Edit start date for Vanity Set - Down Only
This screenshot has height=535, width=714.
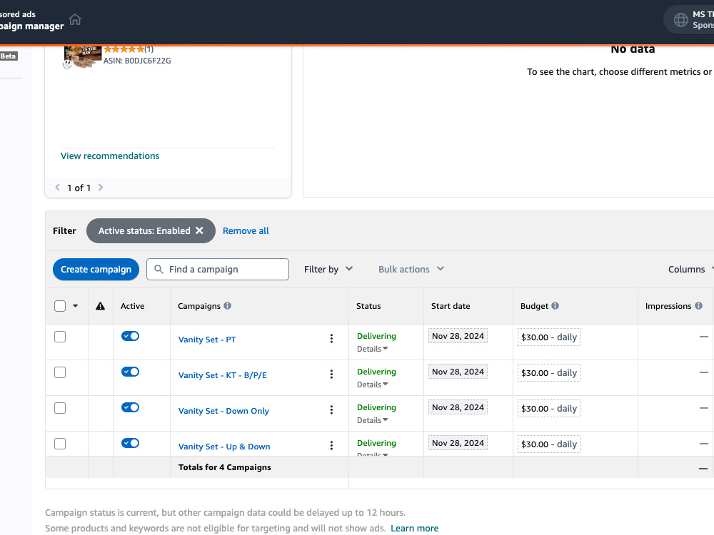pyautogui.click(x=458, y=407)
